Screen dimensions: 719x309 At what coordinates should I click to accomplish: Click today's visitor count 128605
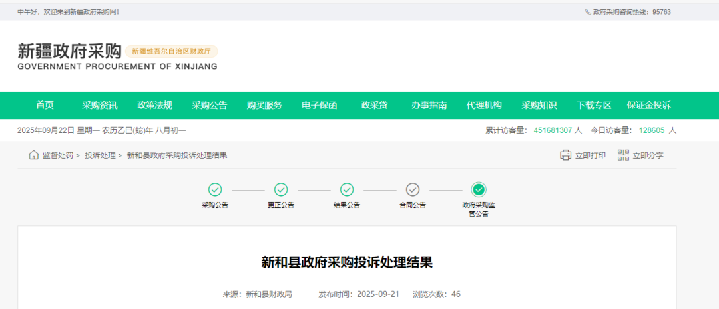pos(652,130)
